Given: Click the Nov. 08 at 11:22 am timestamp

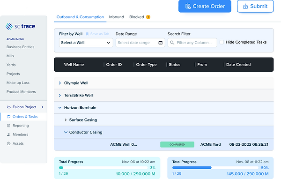Looking at the screenshot, I should pos(252,162).
